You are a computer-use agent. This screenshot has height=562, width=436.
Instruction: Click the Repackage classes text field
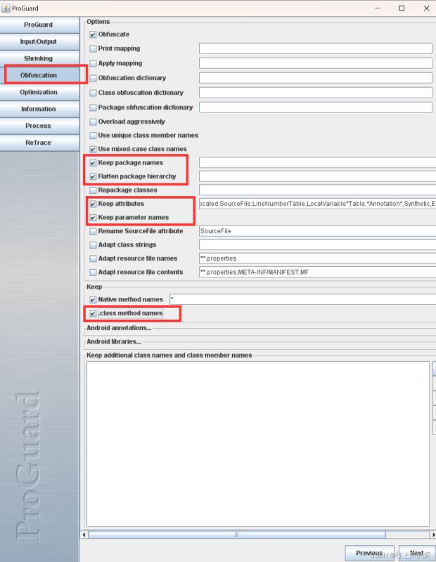coord(318,190)
